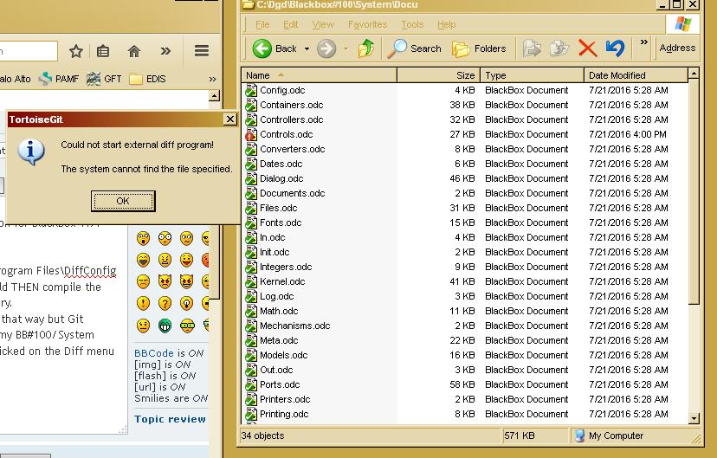This screenshot has width=717, height=458.
Task: Open the Favorites menu
Action: (x=367, y=24)
